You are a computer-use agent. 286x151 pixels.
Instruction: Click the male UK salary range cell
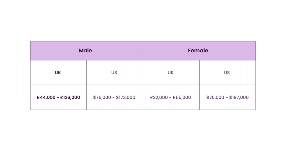point(59,97)
